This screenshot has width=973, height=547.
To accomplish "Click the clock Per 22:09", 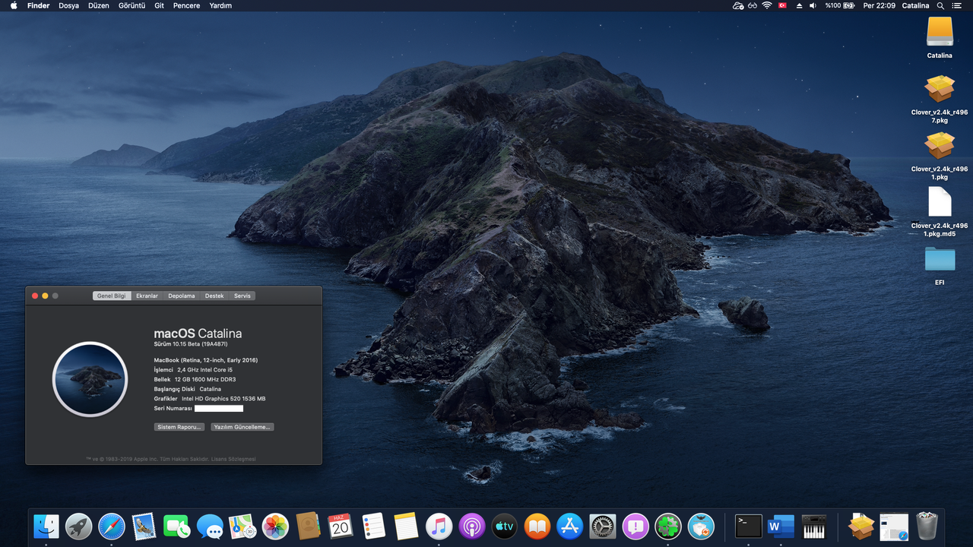I will tap(879, 5).
